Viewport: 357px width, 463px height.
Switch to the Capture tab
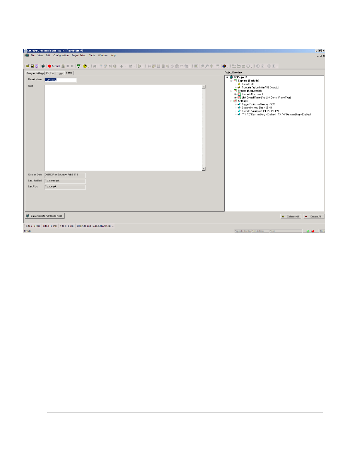coord(50,73)
